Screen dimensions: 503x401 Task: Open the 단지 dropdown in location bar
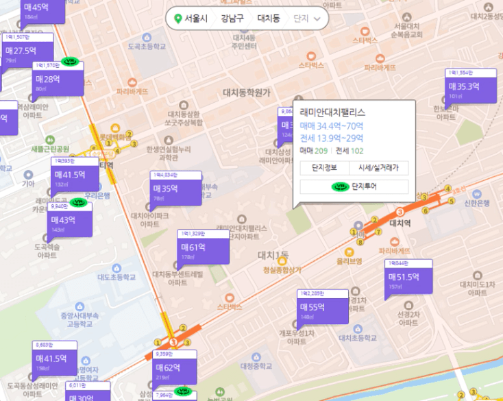[306, 19]
